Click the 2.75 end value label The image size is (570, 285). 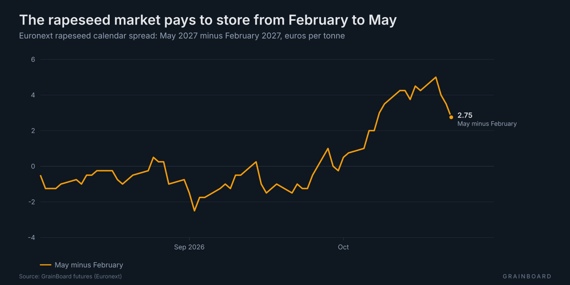click(465, 115)
